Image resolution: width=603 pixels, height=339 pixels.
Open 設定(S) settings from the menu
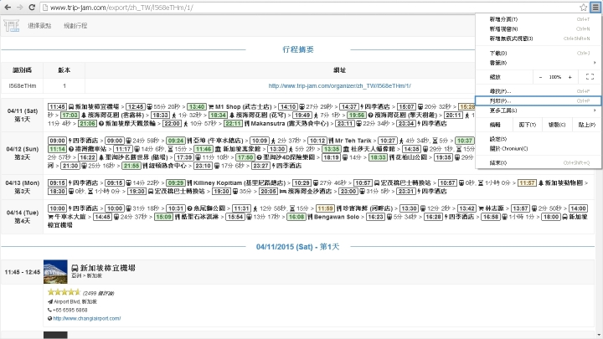pyautogui.click(x=539, y=139)
